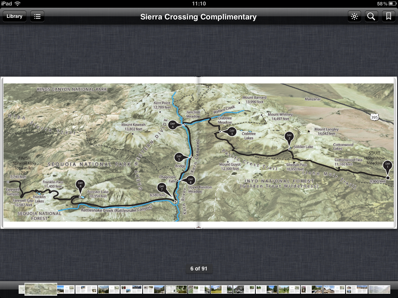Tap the 11:10 clock in status bar
Screen dimensions: 398x298
pos(199,3)
